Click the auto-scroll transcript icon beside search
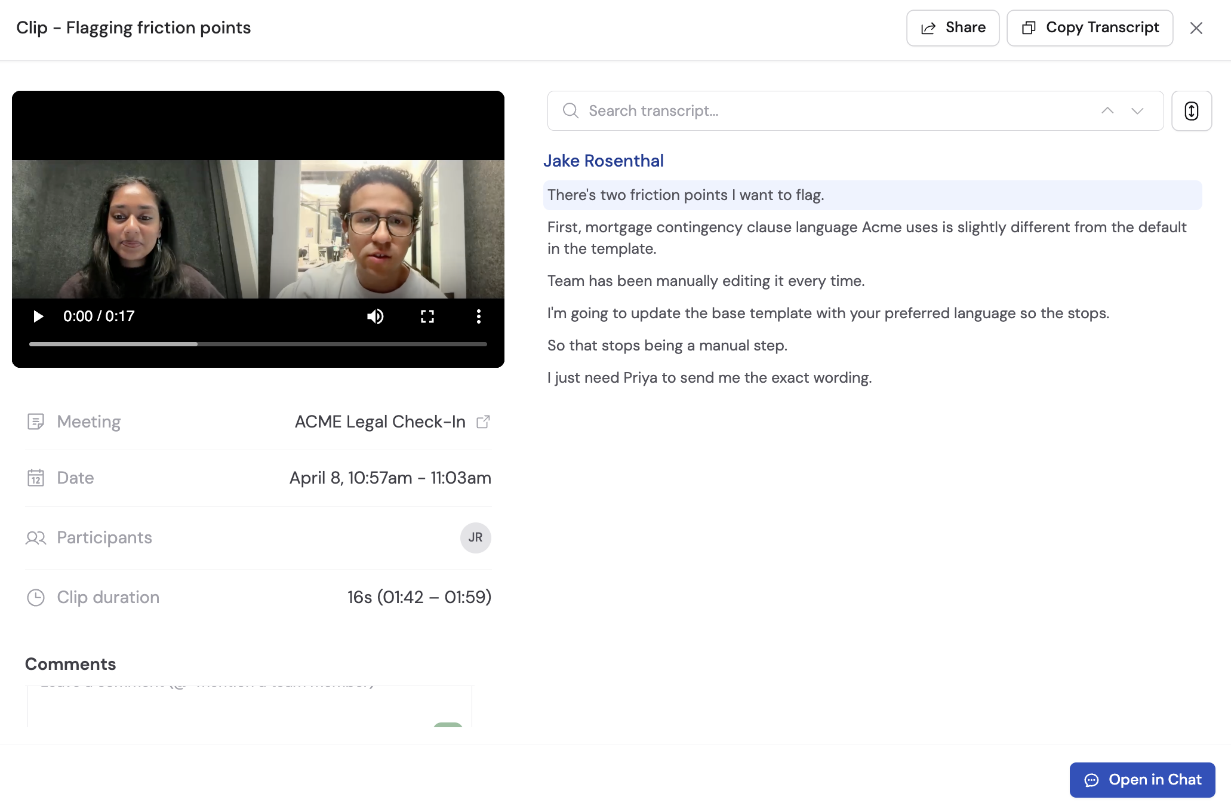This screenshot has width=1231, height=812. click(1191, 110)
